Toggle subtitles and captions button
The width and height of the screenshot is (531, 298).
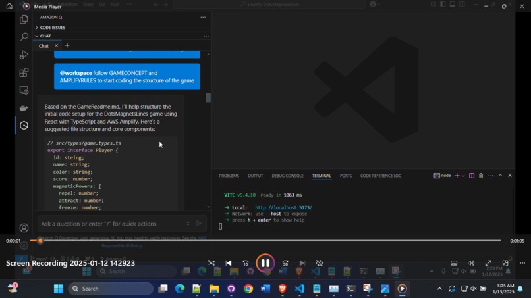tap(454, 263)
